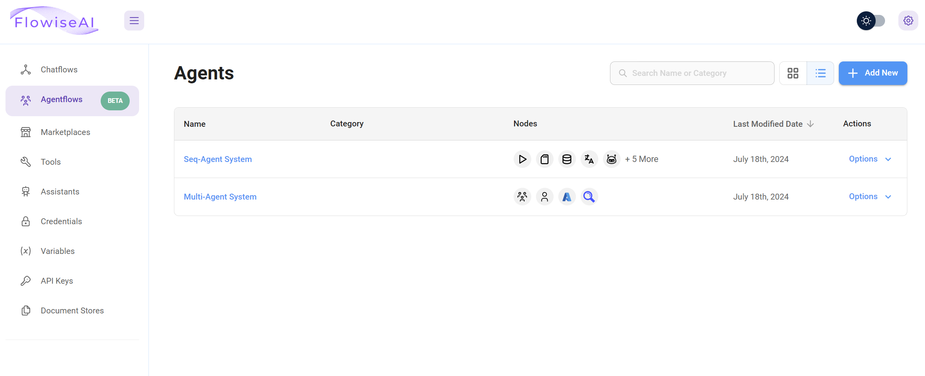Screen dimensions: 925x376
Task: Click the hamburger menu icon to collapse sidebar
Action: 134,21
